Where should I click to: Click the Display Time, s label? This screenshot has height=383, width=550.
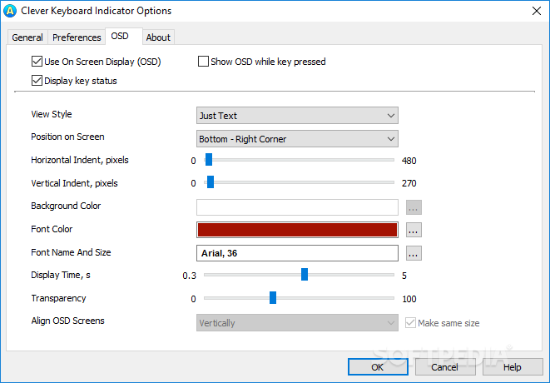click(61, 275)
